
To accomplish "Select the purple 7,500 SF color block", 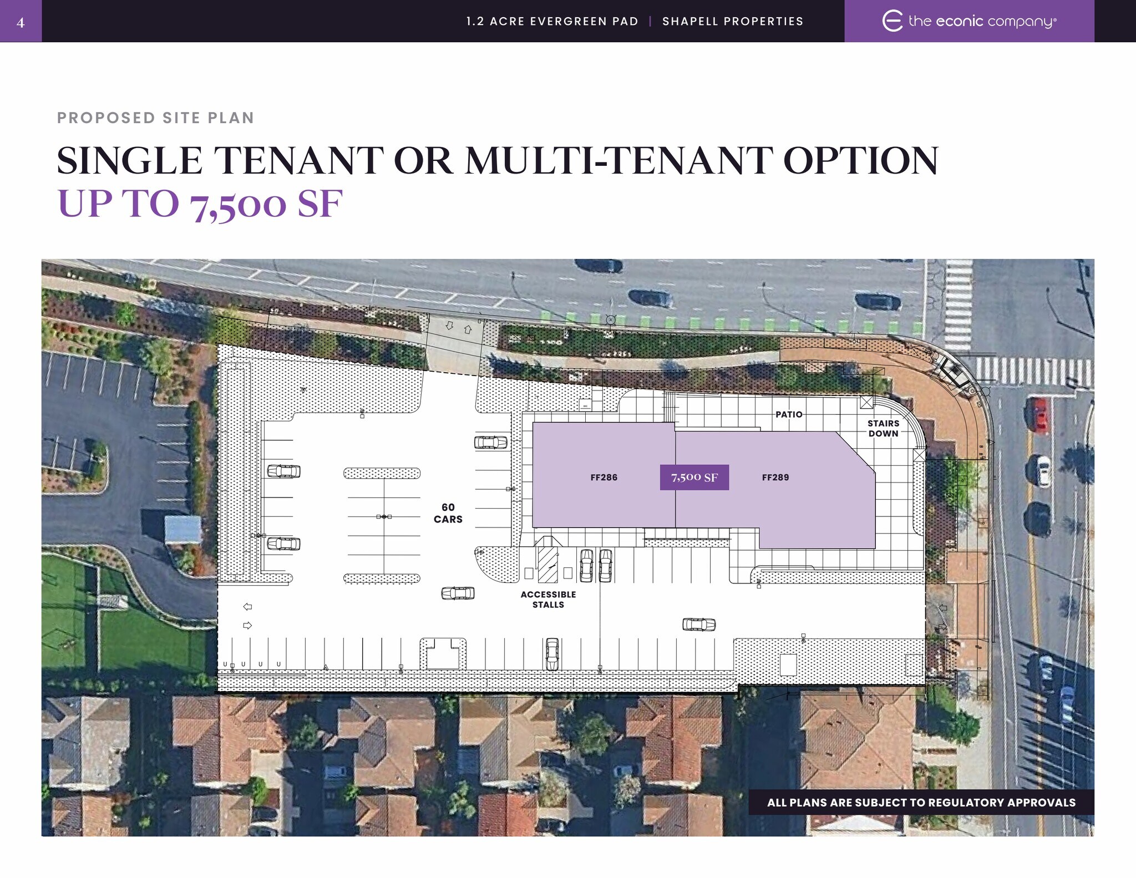I will click(x=694, y=476).
